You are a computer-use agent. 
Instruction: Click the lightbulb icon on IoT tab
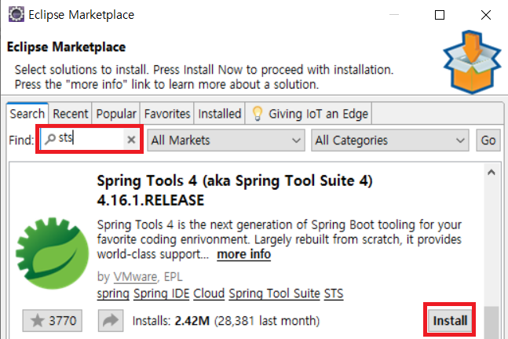[258, 114]
